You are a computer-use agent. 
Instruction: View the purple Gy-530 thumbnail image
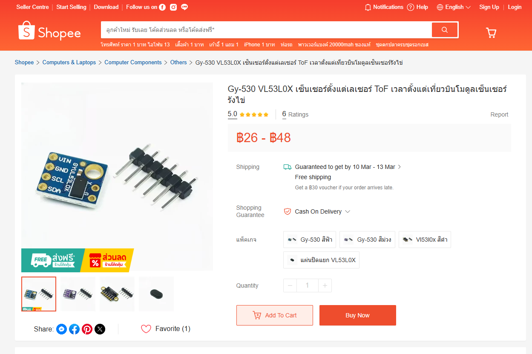point(78,294)
